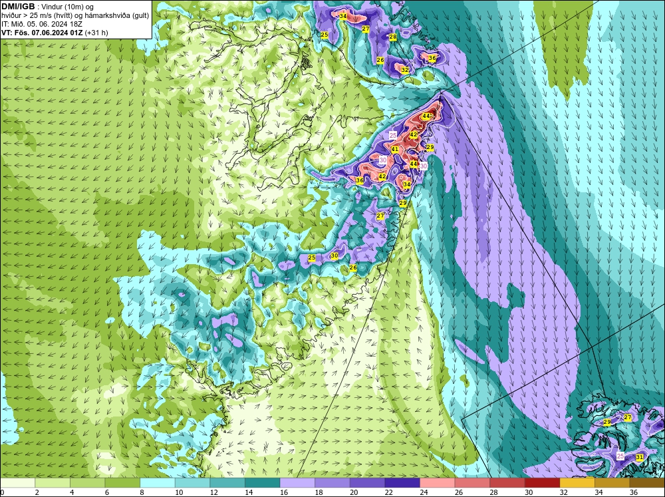This screenshot has height=497, width=665.
Task: Pick dark red swatch between 30 and 32
Action: [542, 483]
